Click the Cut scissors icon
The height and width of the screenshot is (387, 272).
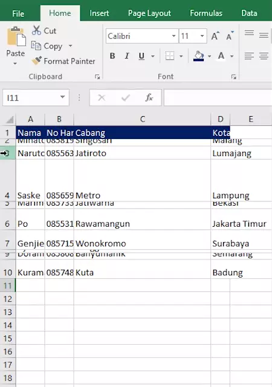(36, 30)
